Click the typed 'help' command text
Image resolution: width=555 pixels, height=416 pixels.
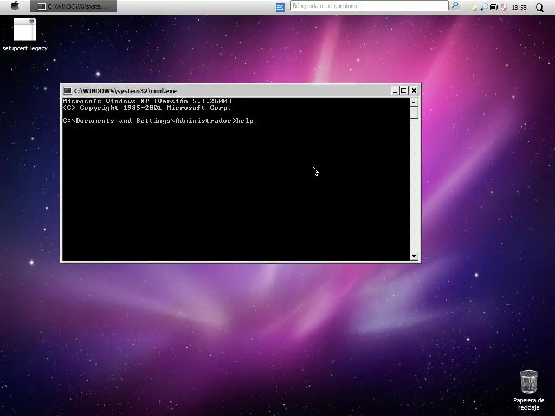point(245,121)
